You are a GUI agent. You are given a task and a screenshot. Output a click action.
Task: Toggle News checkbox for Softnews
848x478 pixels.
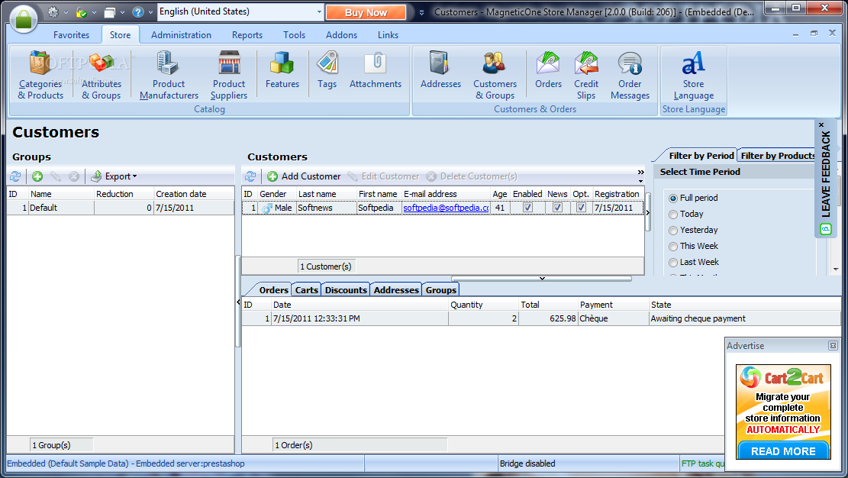click(558, 208)
